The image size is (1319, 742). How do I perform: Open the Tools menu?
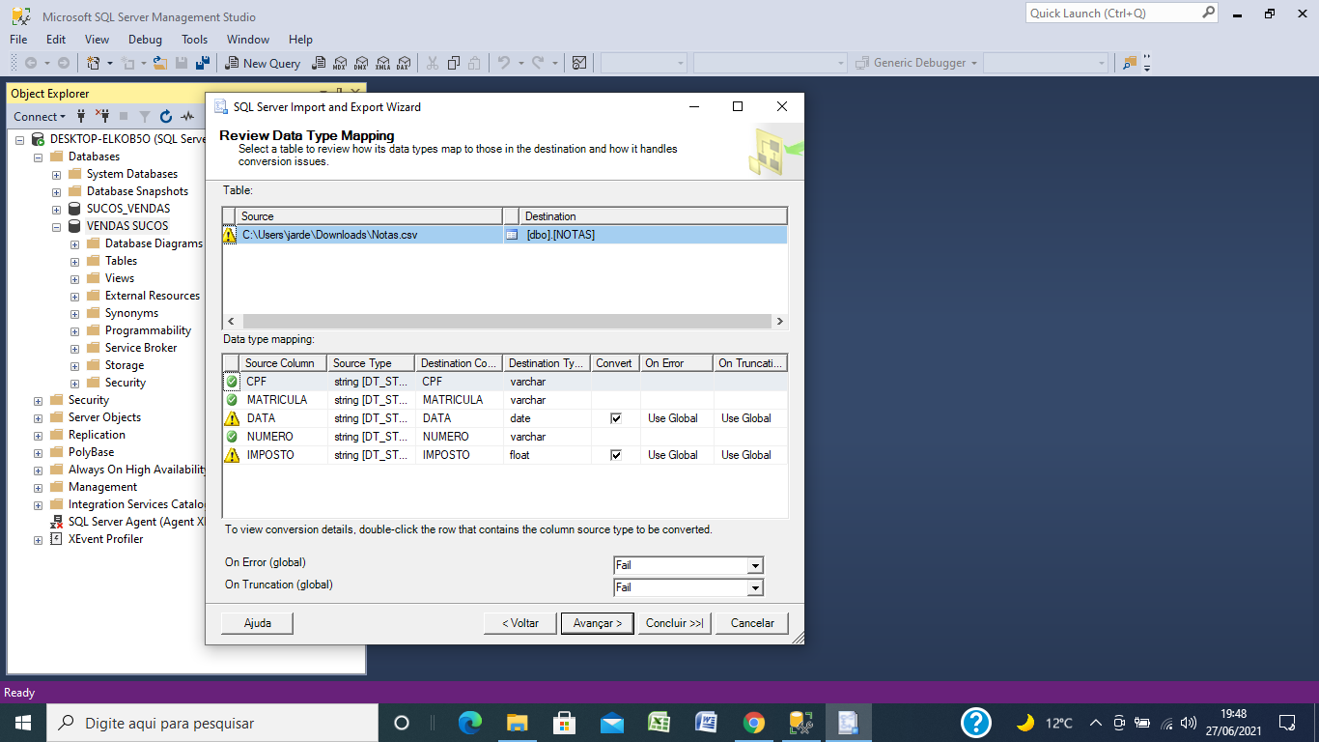[x=195, y=40]
